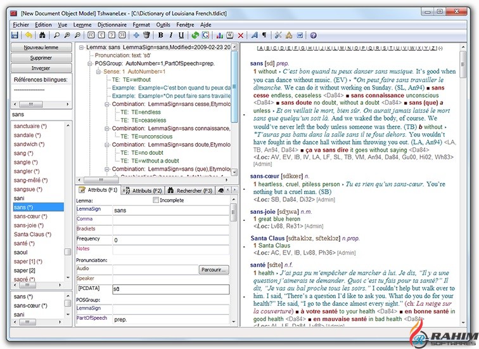
Task: Click the first magnifier icon in toolbar
Action: [x=56, y=35]
